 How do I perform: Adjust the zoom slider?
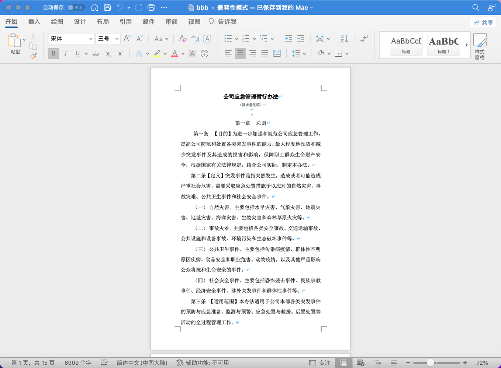[x=431, y=362]
